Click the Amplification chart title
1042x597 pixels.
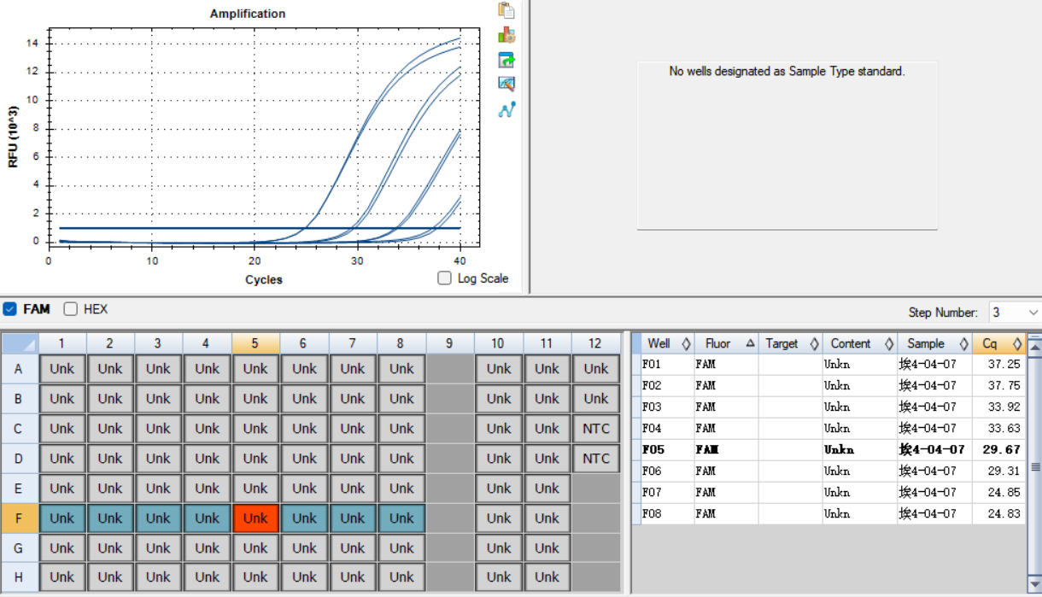click(248, 14)
